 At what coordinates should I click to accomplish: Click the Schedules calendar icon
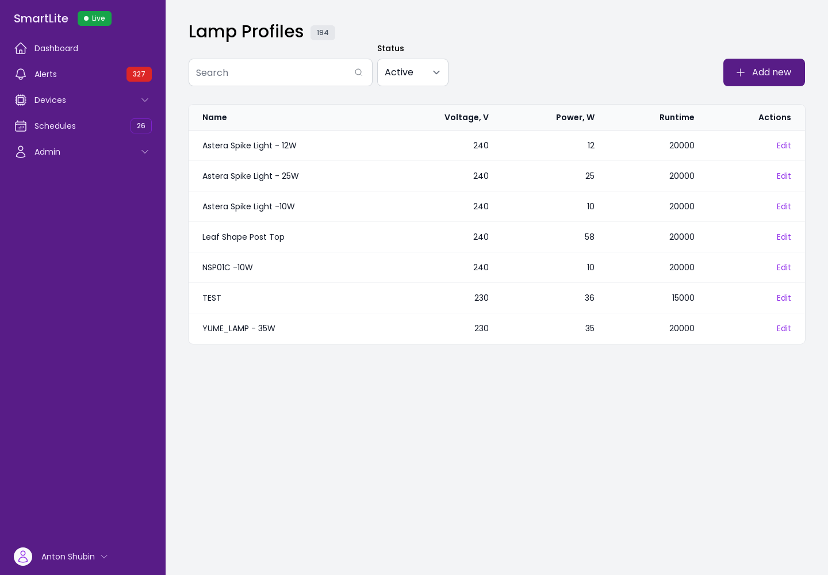point(21,126)
